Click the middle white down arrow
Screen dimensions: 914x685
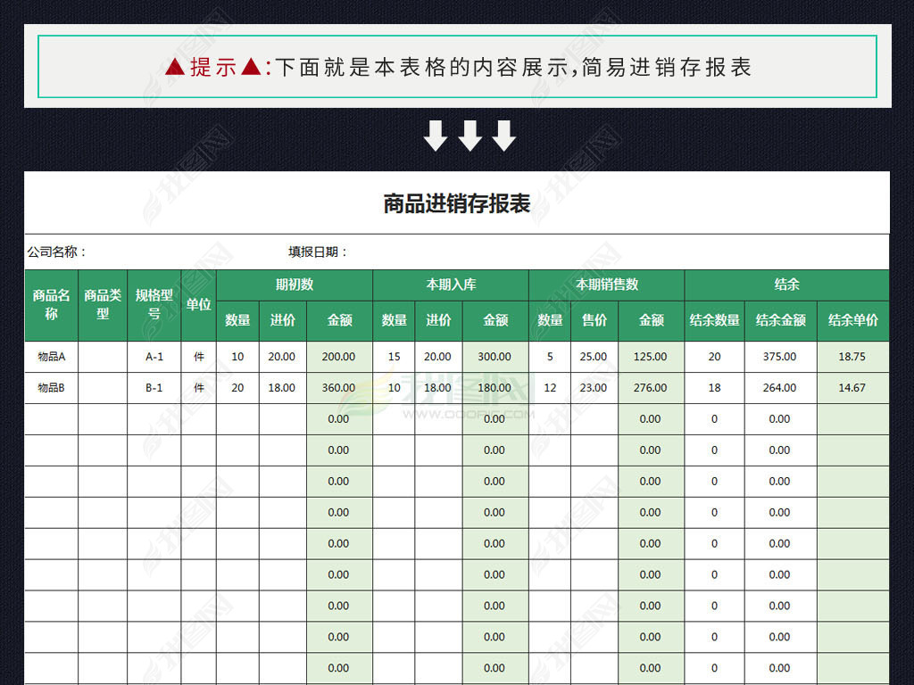469,136
